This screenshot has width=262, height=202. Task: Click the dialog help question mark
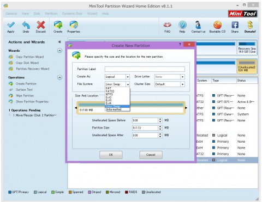(180, 44)
